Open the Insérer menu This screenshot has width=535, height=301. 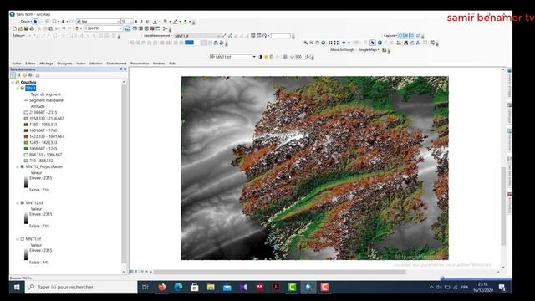(81, 64)
